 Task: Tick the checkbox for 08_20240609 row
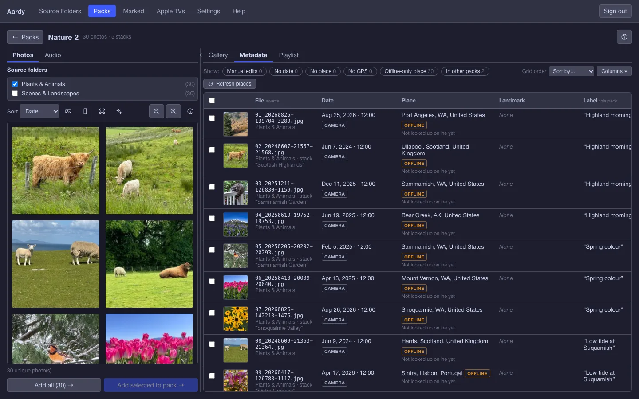pyautogui.click(x=212, y=344)
